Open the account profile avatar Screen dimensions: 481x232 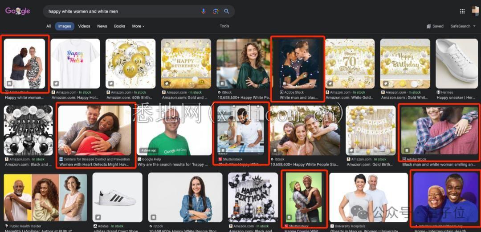tap(474, 11)
